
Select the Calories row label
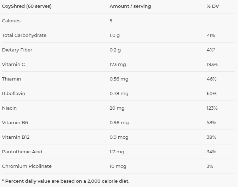[x=11, y=21]
